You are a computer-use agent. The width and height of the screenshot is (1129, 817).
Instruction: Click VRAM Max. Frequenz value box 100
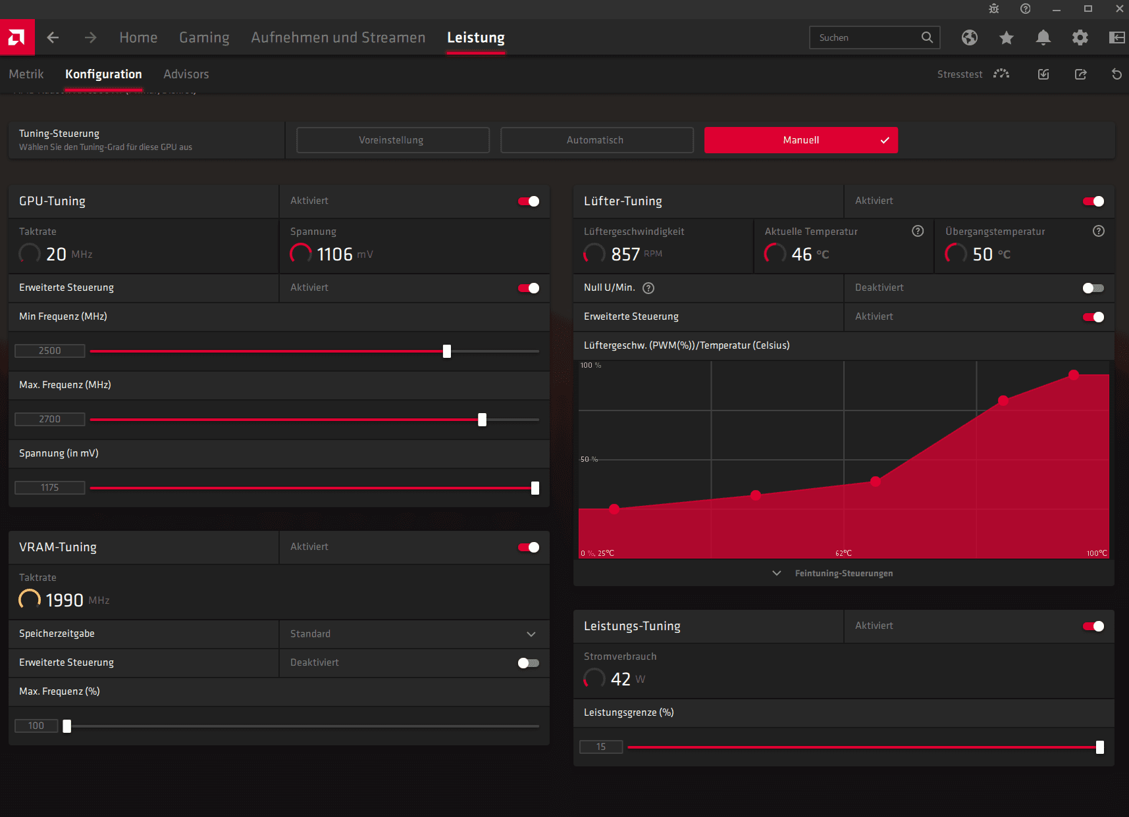click(x=36, y=726)
